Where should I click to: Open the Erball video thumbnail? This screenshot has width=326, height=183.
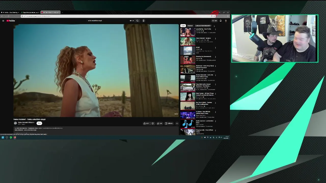[x=188, y=51]
